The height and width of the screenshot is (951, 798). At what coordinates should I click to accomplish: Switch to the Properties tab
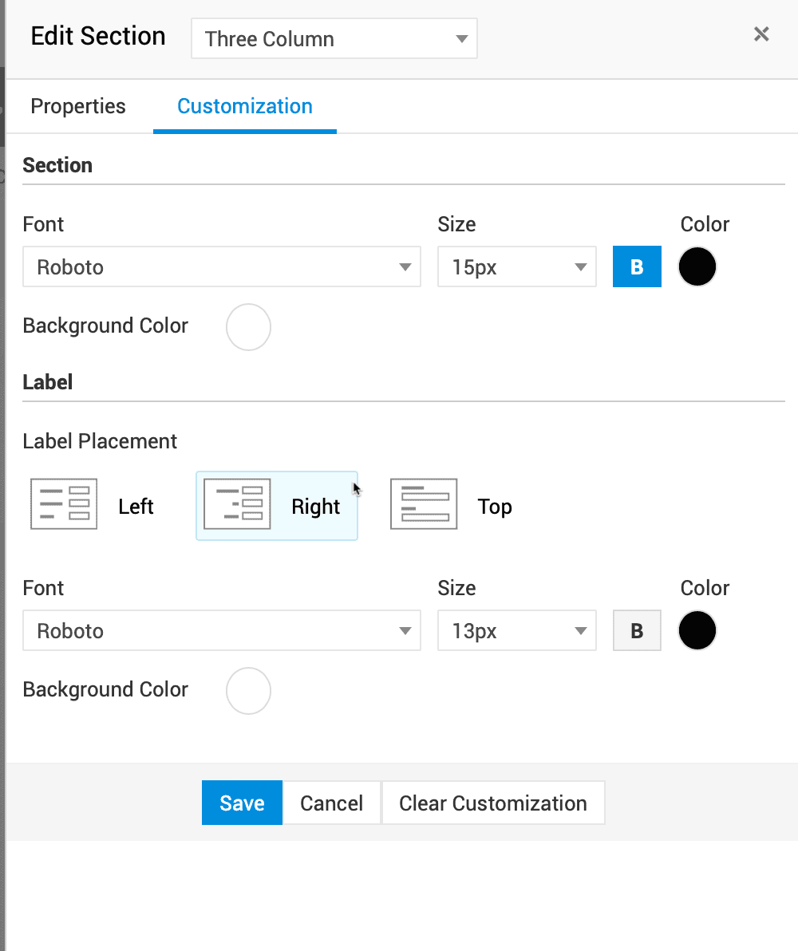[78, 106]
